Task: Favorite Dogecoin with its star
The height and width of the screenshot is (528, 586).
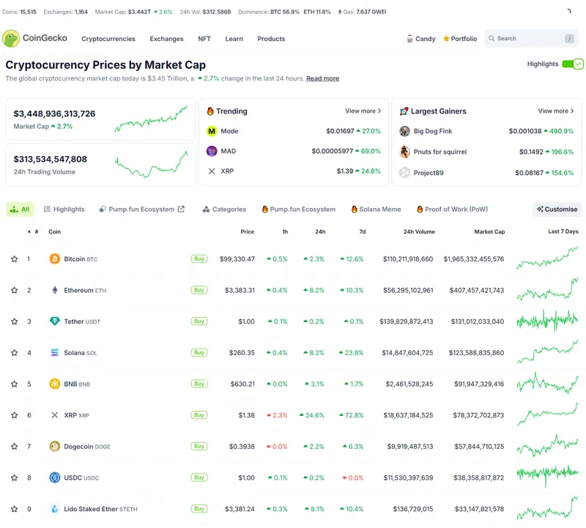Action: tap(14, 446)
